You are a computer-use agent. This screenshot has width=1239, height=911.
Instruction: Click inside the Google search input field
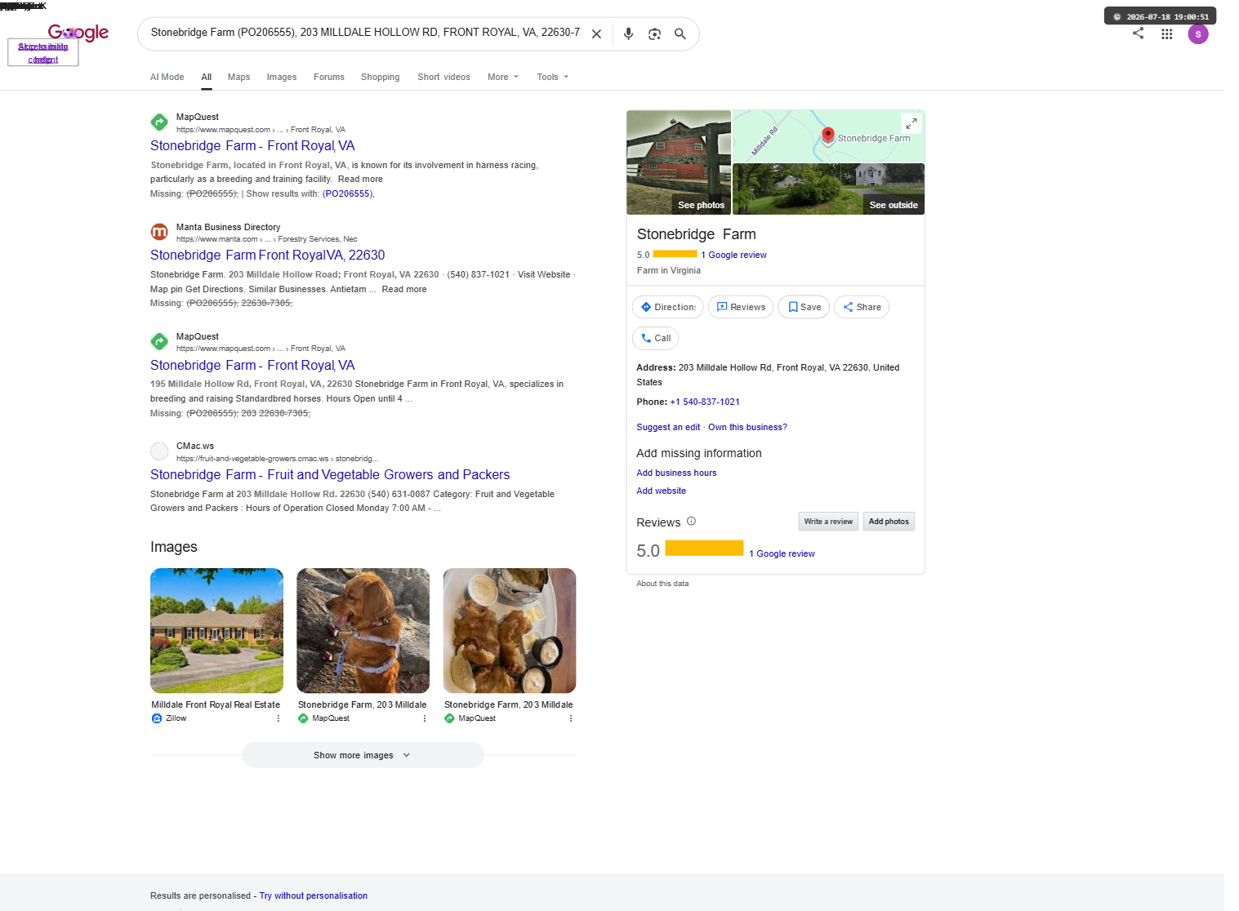click(365, 33)
